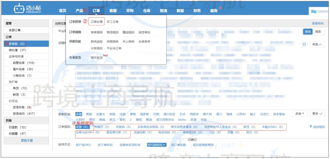Click the 筛选 filter button

coord(308,31)
